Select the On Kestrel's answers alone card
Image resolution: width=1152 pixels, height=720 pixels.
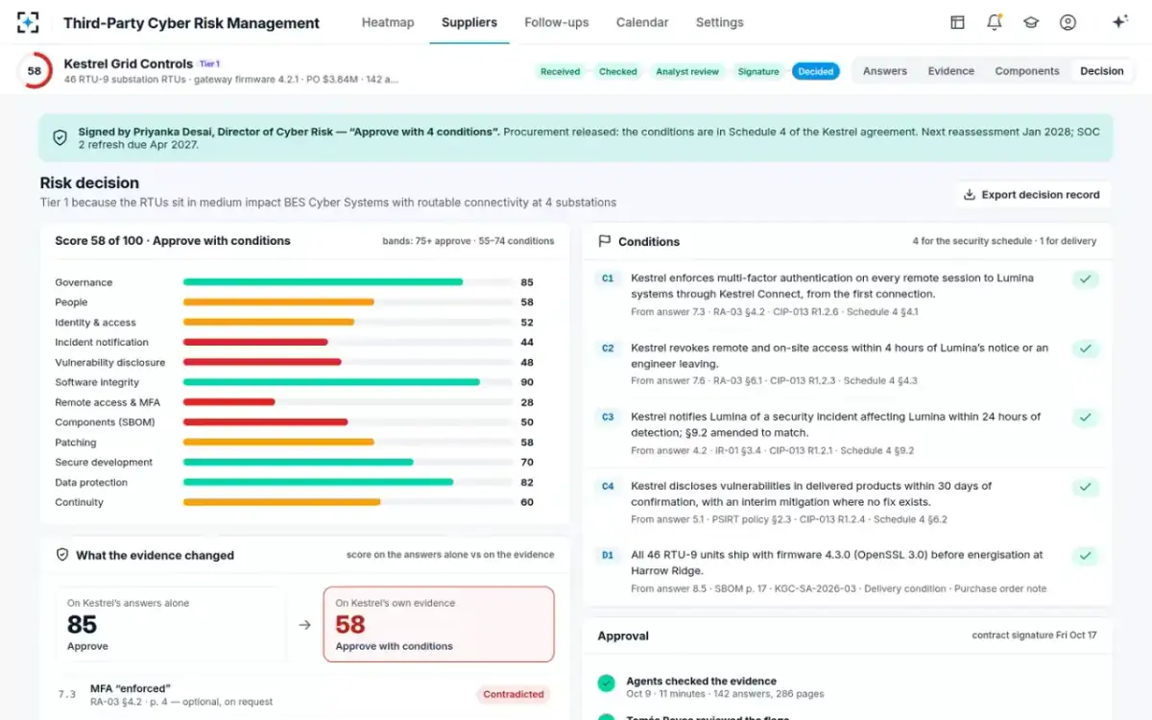tap(170, 624)
